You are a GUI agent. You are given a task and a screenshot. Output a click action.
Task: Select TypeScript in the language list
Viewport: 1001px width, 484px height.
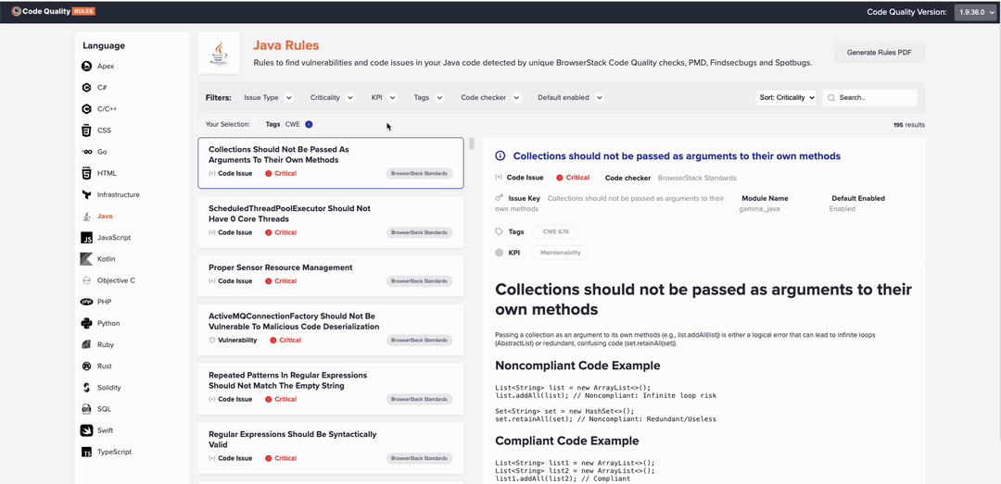(114, 452)
